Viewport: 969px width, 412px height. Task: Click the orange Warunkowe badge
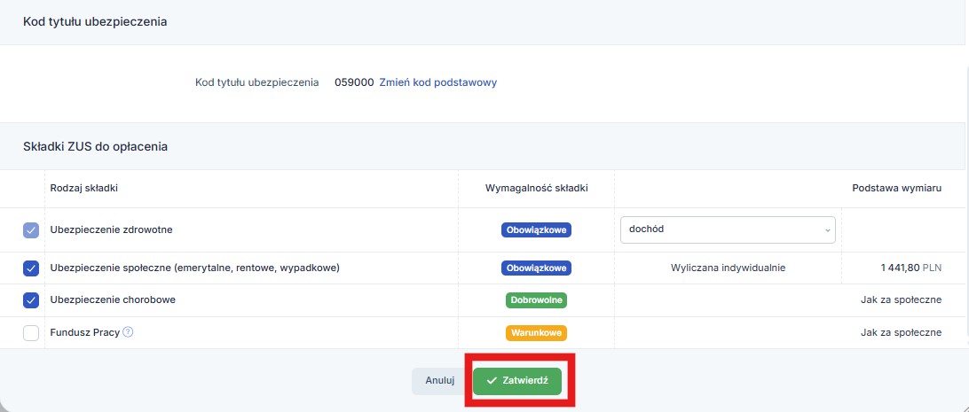pos(536,333)
